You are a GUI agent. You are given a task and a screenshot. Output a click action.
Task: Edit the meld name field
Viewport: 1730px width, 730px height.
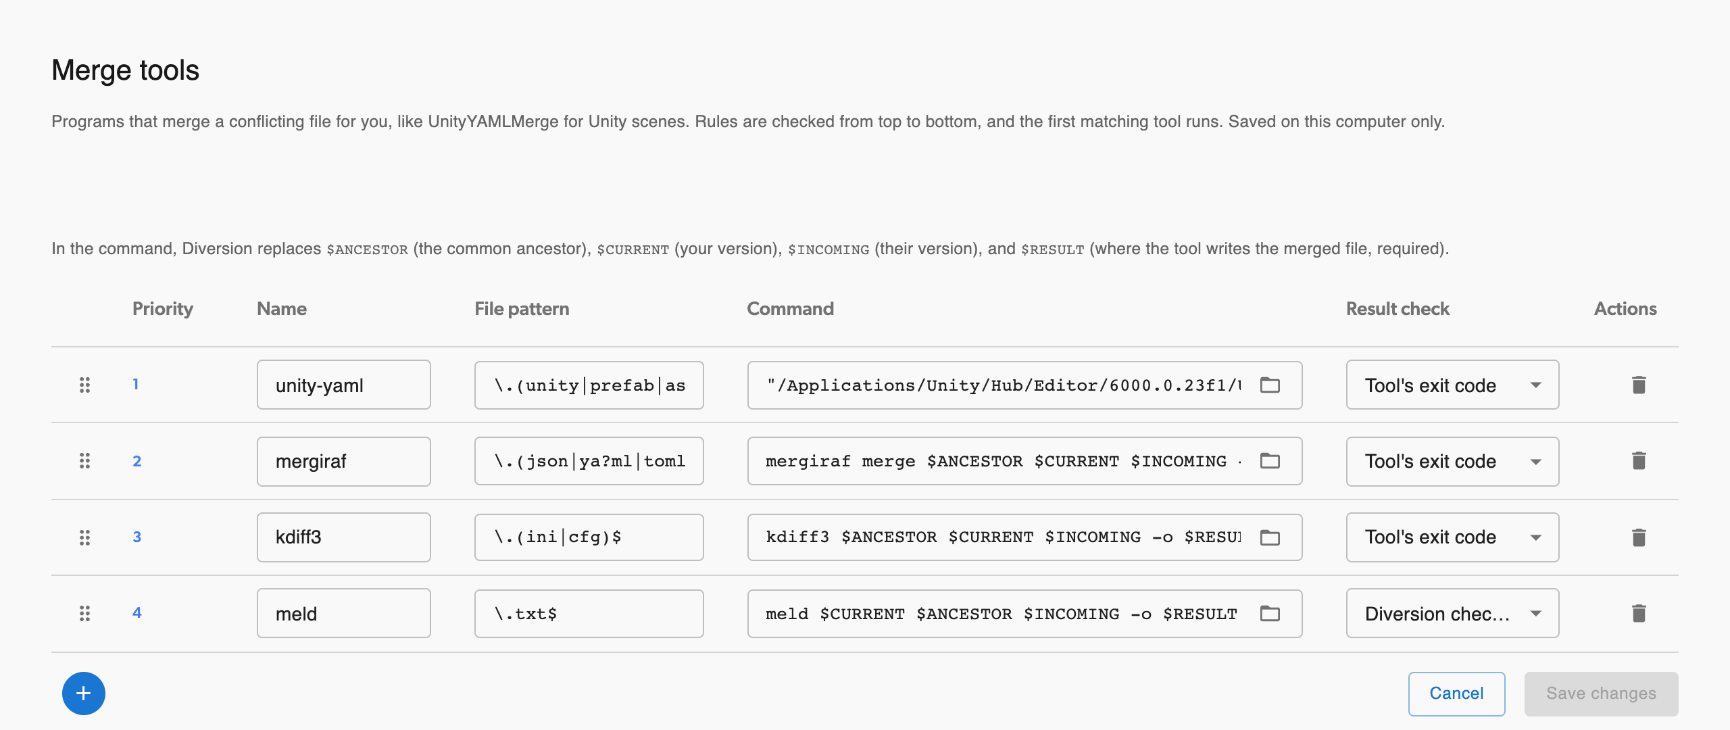pyautogui.click(x=343, y=613)
